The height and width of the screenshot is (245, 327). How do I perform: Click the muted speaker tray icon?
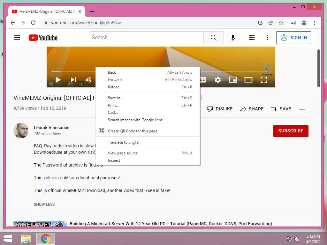[x=297, y=239]
